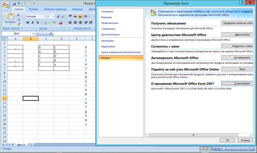Image resolution: width=257 pixels, height=153 pixels.
Task: Increase the cell indent
Action: pyautogui.click(x=90, y=23)
